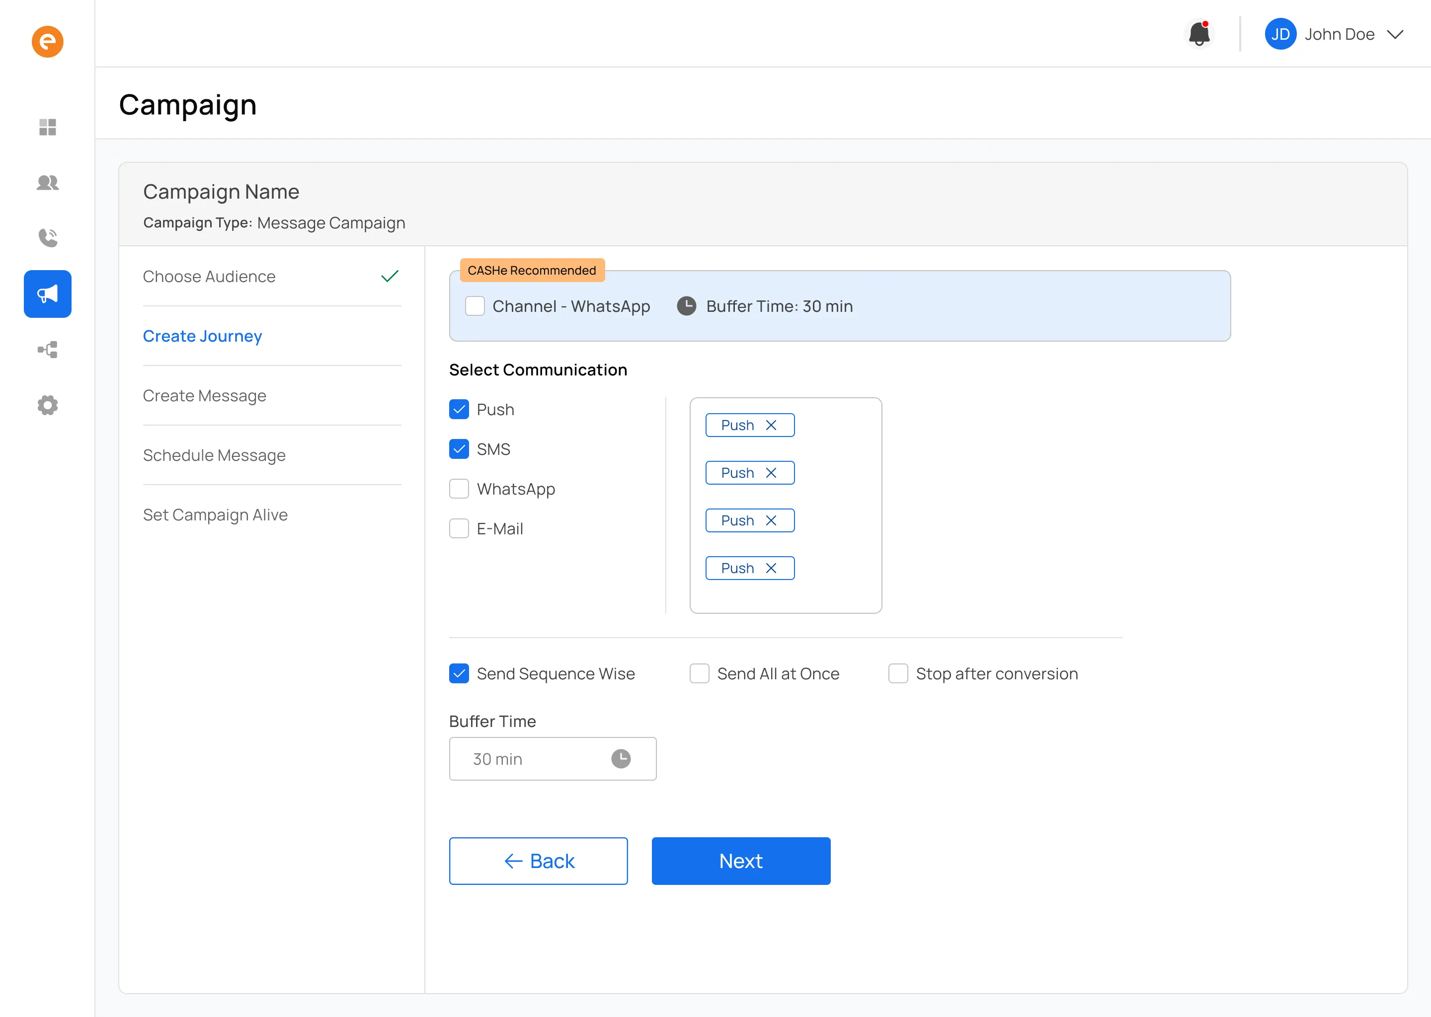Click the Next button

pyautogui.click(x=740, y=861)
